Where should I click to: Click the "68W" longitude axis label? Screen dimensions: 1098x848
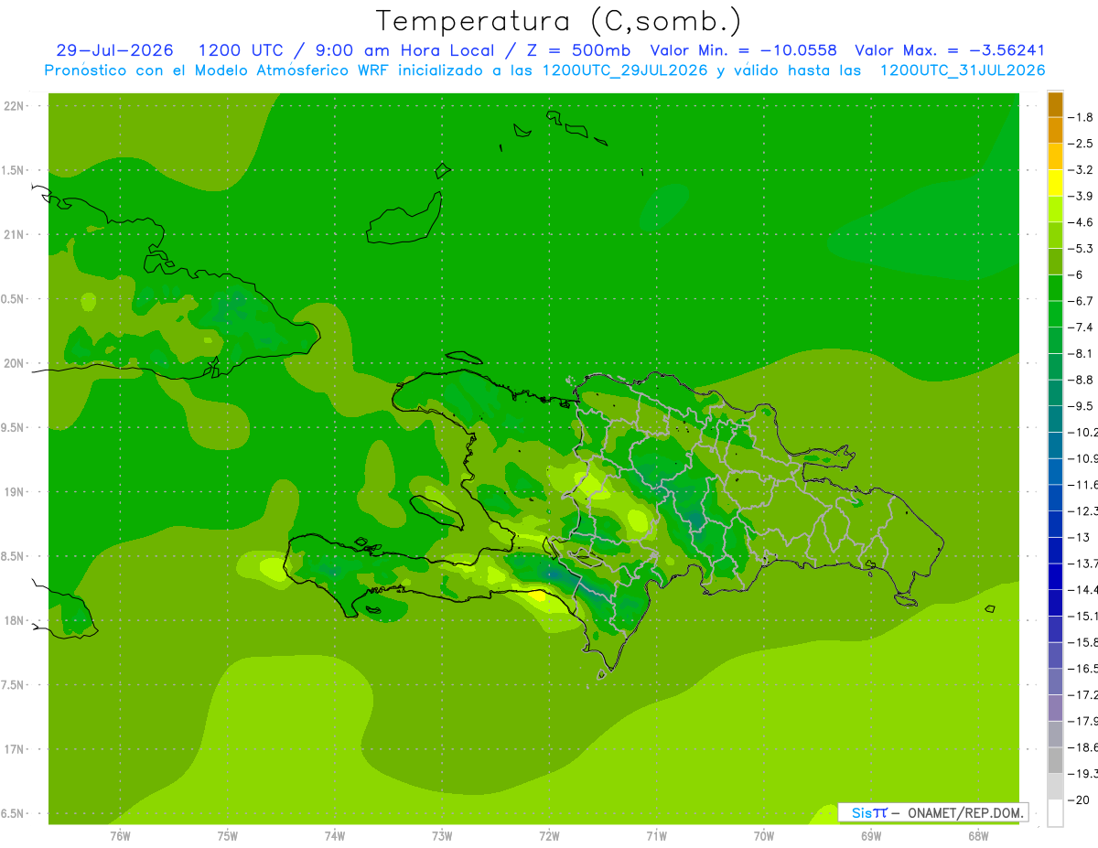(x=978, y=835)
